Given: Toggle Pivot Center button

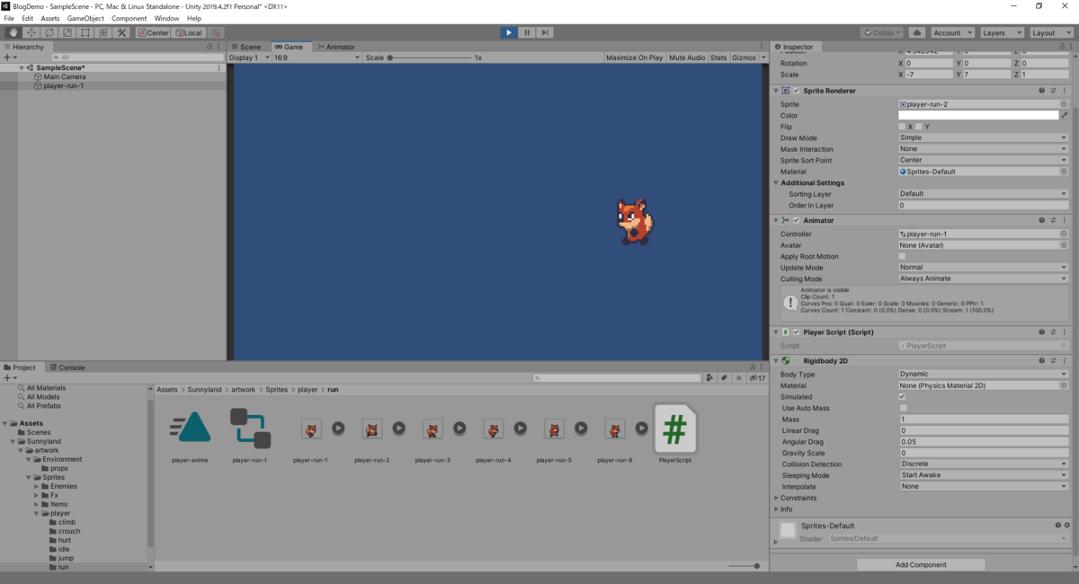Looking at the screenshot, I should (x=153, y=32).
